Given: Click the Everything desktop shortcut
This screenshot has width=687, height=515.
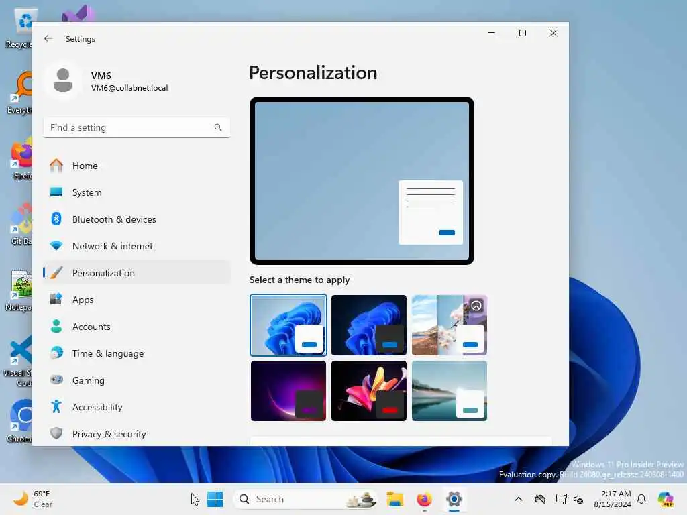Looking at the screenshot, I should pos(19,93).
